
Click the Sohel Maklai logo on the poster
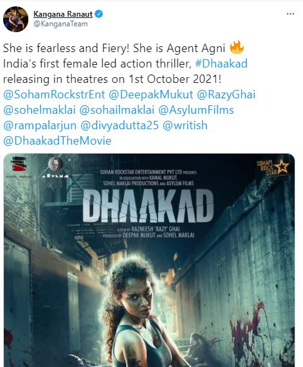click(x=19, y=166)
